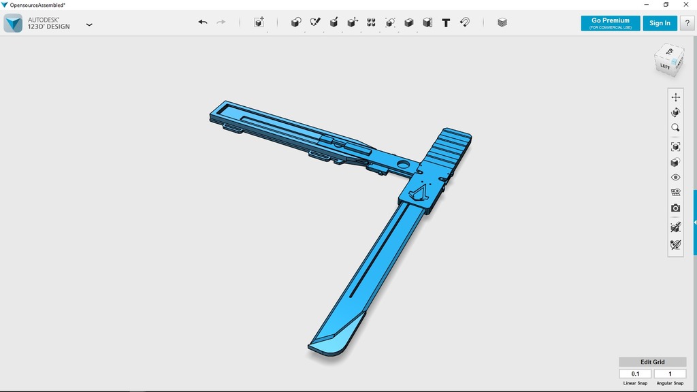Select the Text tool
697x392 pixels.
pyautogui.click(x=446, y=22)
